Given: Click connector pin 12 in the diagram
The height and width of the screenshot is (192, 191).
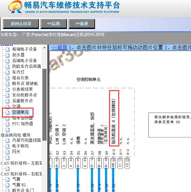Looking at the screenshot, I should [x=127, y=163].
